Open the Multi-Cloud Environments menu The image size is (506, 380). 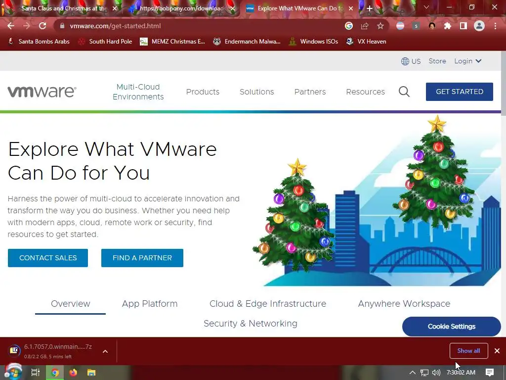(x=138, y=92)
